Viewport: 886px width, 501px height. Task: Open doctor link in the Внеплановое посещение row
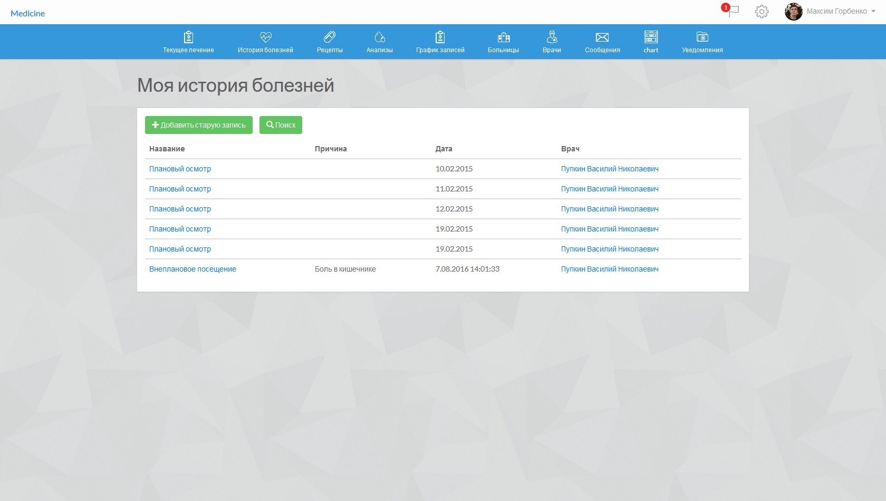click(x=610, y=269)
